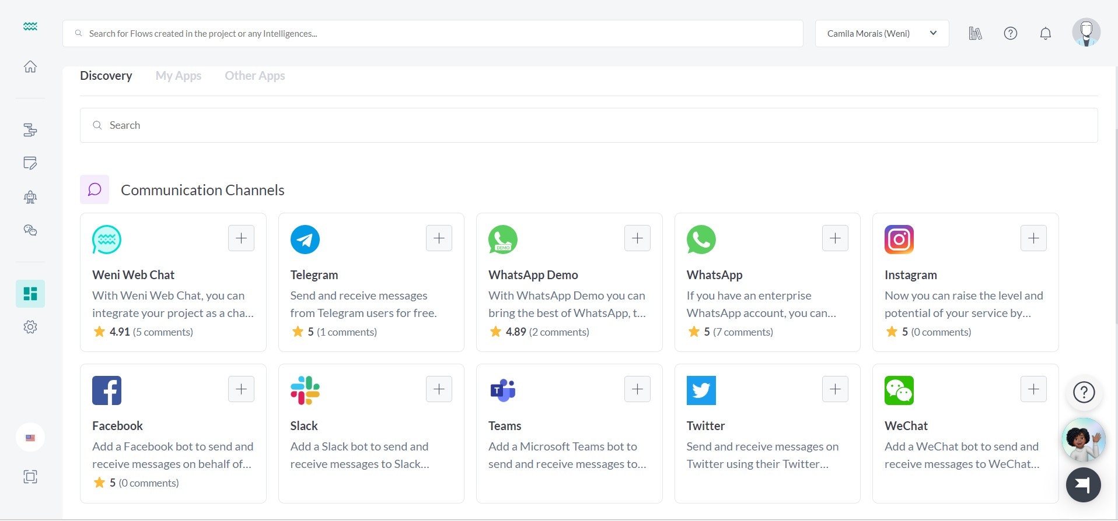Image resolution: width=1118 pixels, height=521 pixels.
Task: Add the Teams app
Action: point(637,389)
